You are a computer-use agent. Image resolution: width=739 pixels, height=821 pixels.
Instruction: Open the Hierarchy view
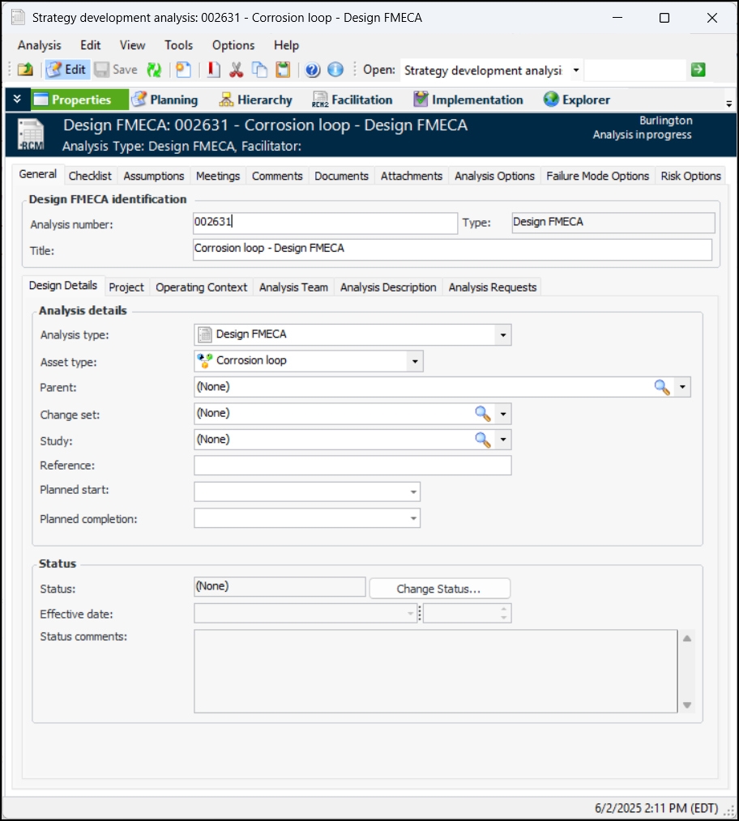(254, 100)
